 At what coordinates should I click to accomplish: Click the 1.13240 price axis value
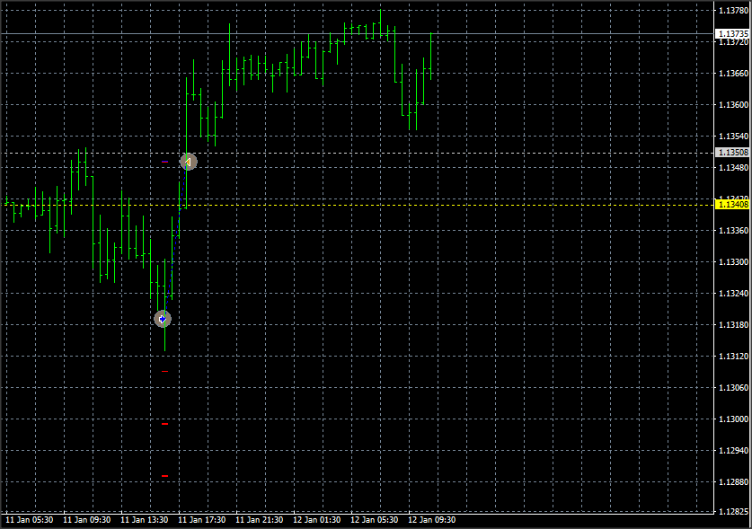click(733, 293)
